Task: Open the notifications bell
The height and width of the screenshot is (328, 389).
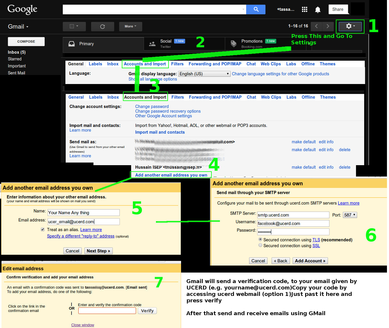Action: (318, 10)
